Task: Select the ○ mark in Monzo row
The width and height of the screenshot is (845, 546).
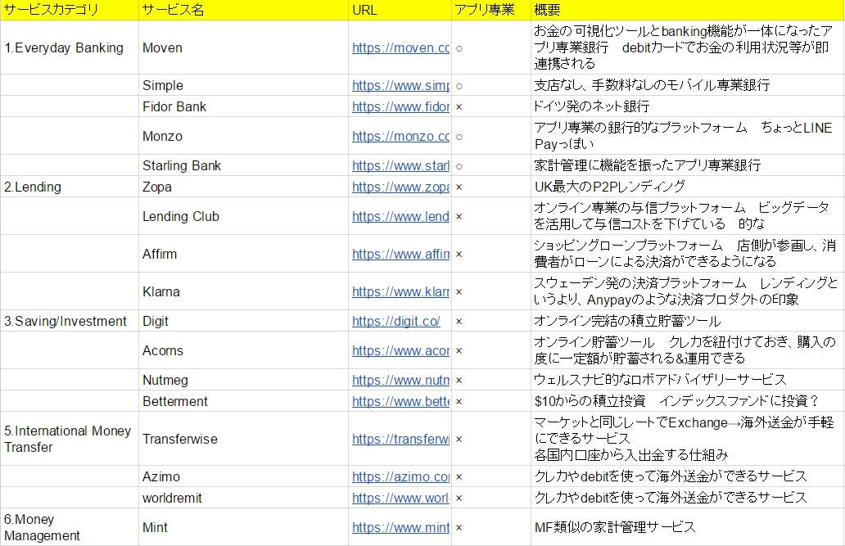Action: [x=459, y=137]
